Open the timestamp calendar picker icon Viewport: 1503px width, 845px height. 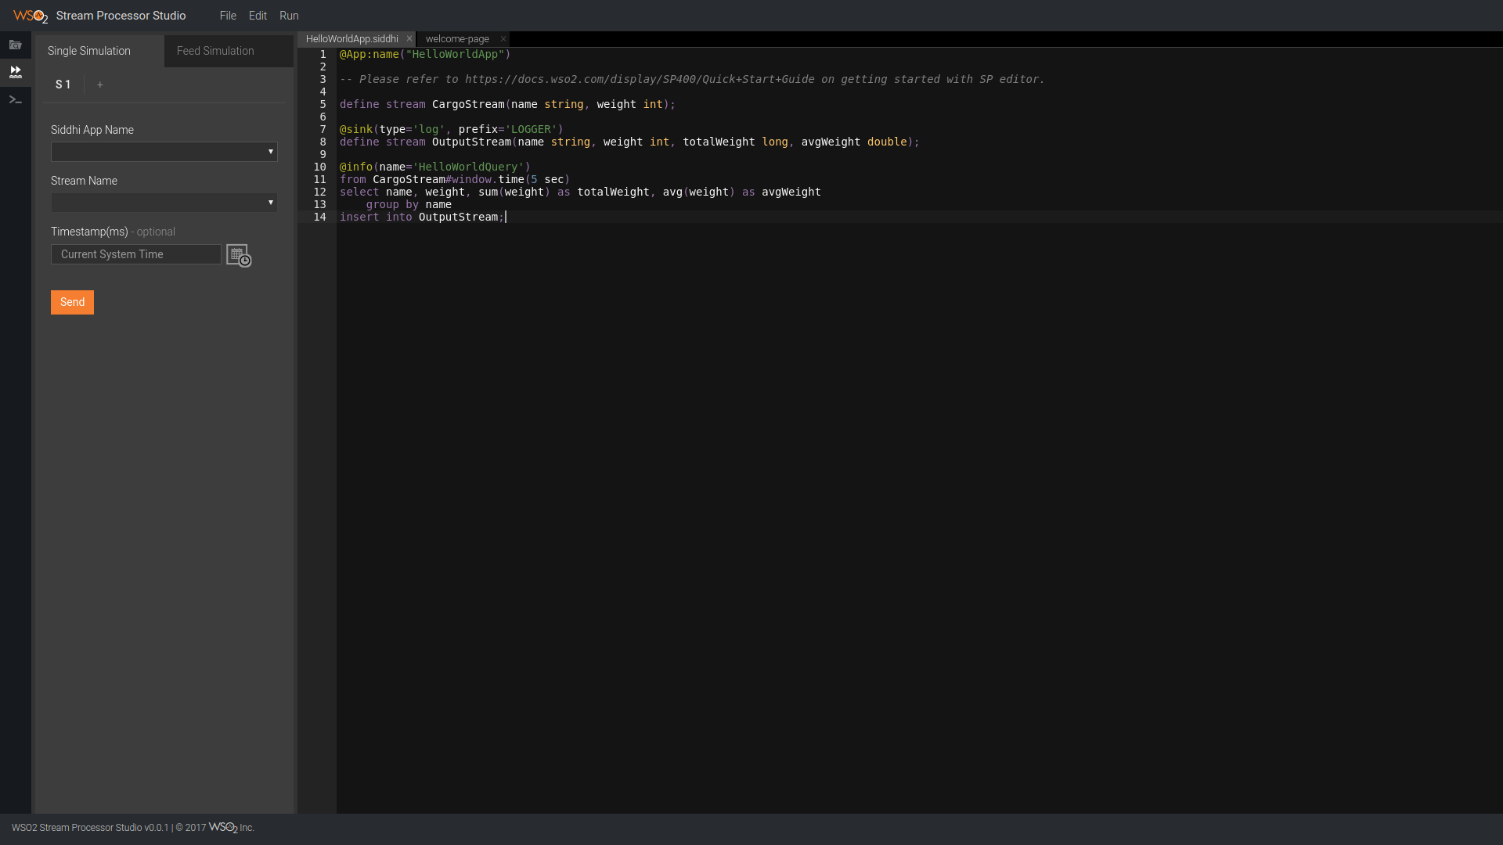(239, 255)
